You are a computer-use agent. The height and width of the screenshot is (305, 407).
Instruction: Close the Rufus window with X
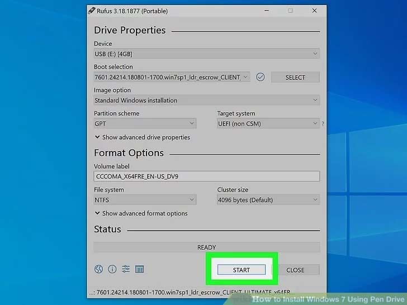point(314,11)
